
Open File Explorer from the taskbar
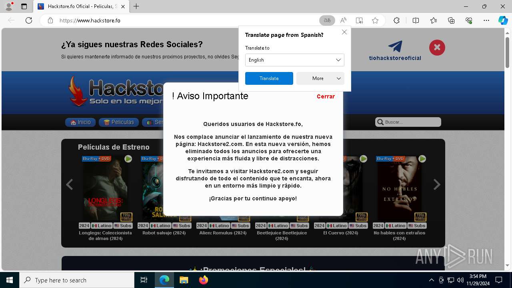[x=184, y=280]
